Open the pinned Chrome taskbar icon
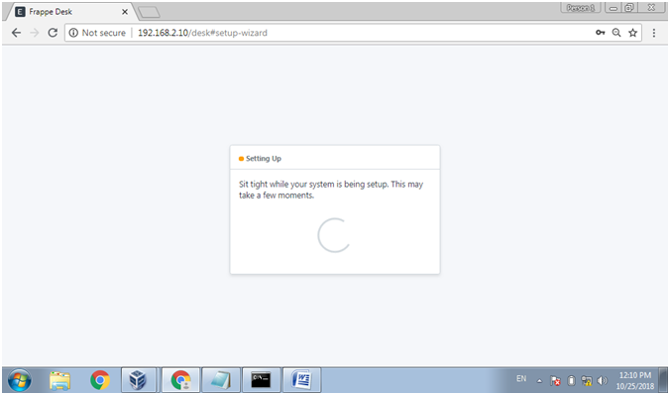Screen dimensions: 670x395 (100, 380)
